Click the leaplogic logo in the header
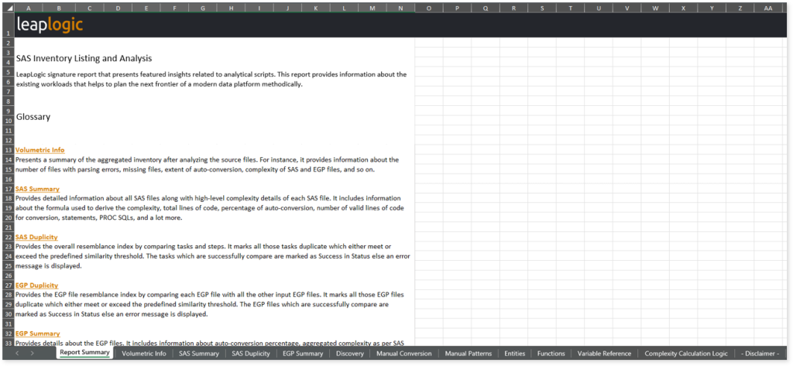 tap(50, 25)
